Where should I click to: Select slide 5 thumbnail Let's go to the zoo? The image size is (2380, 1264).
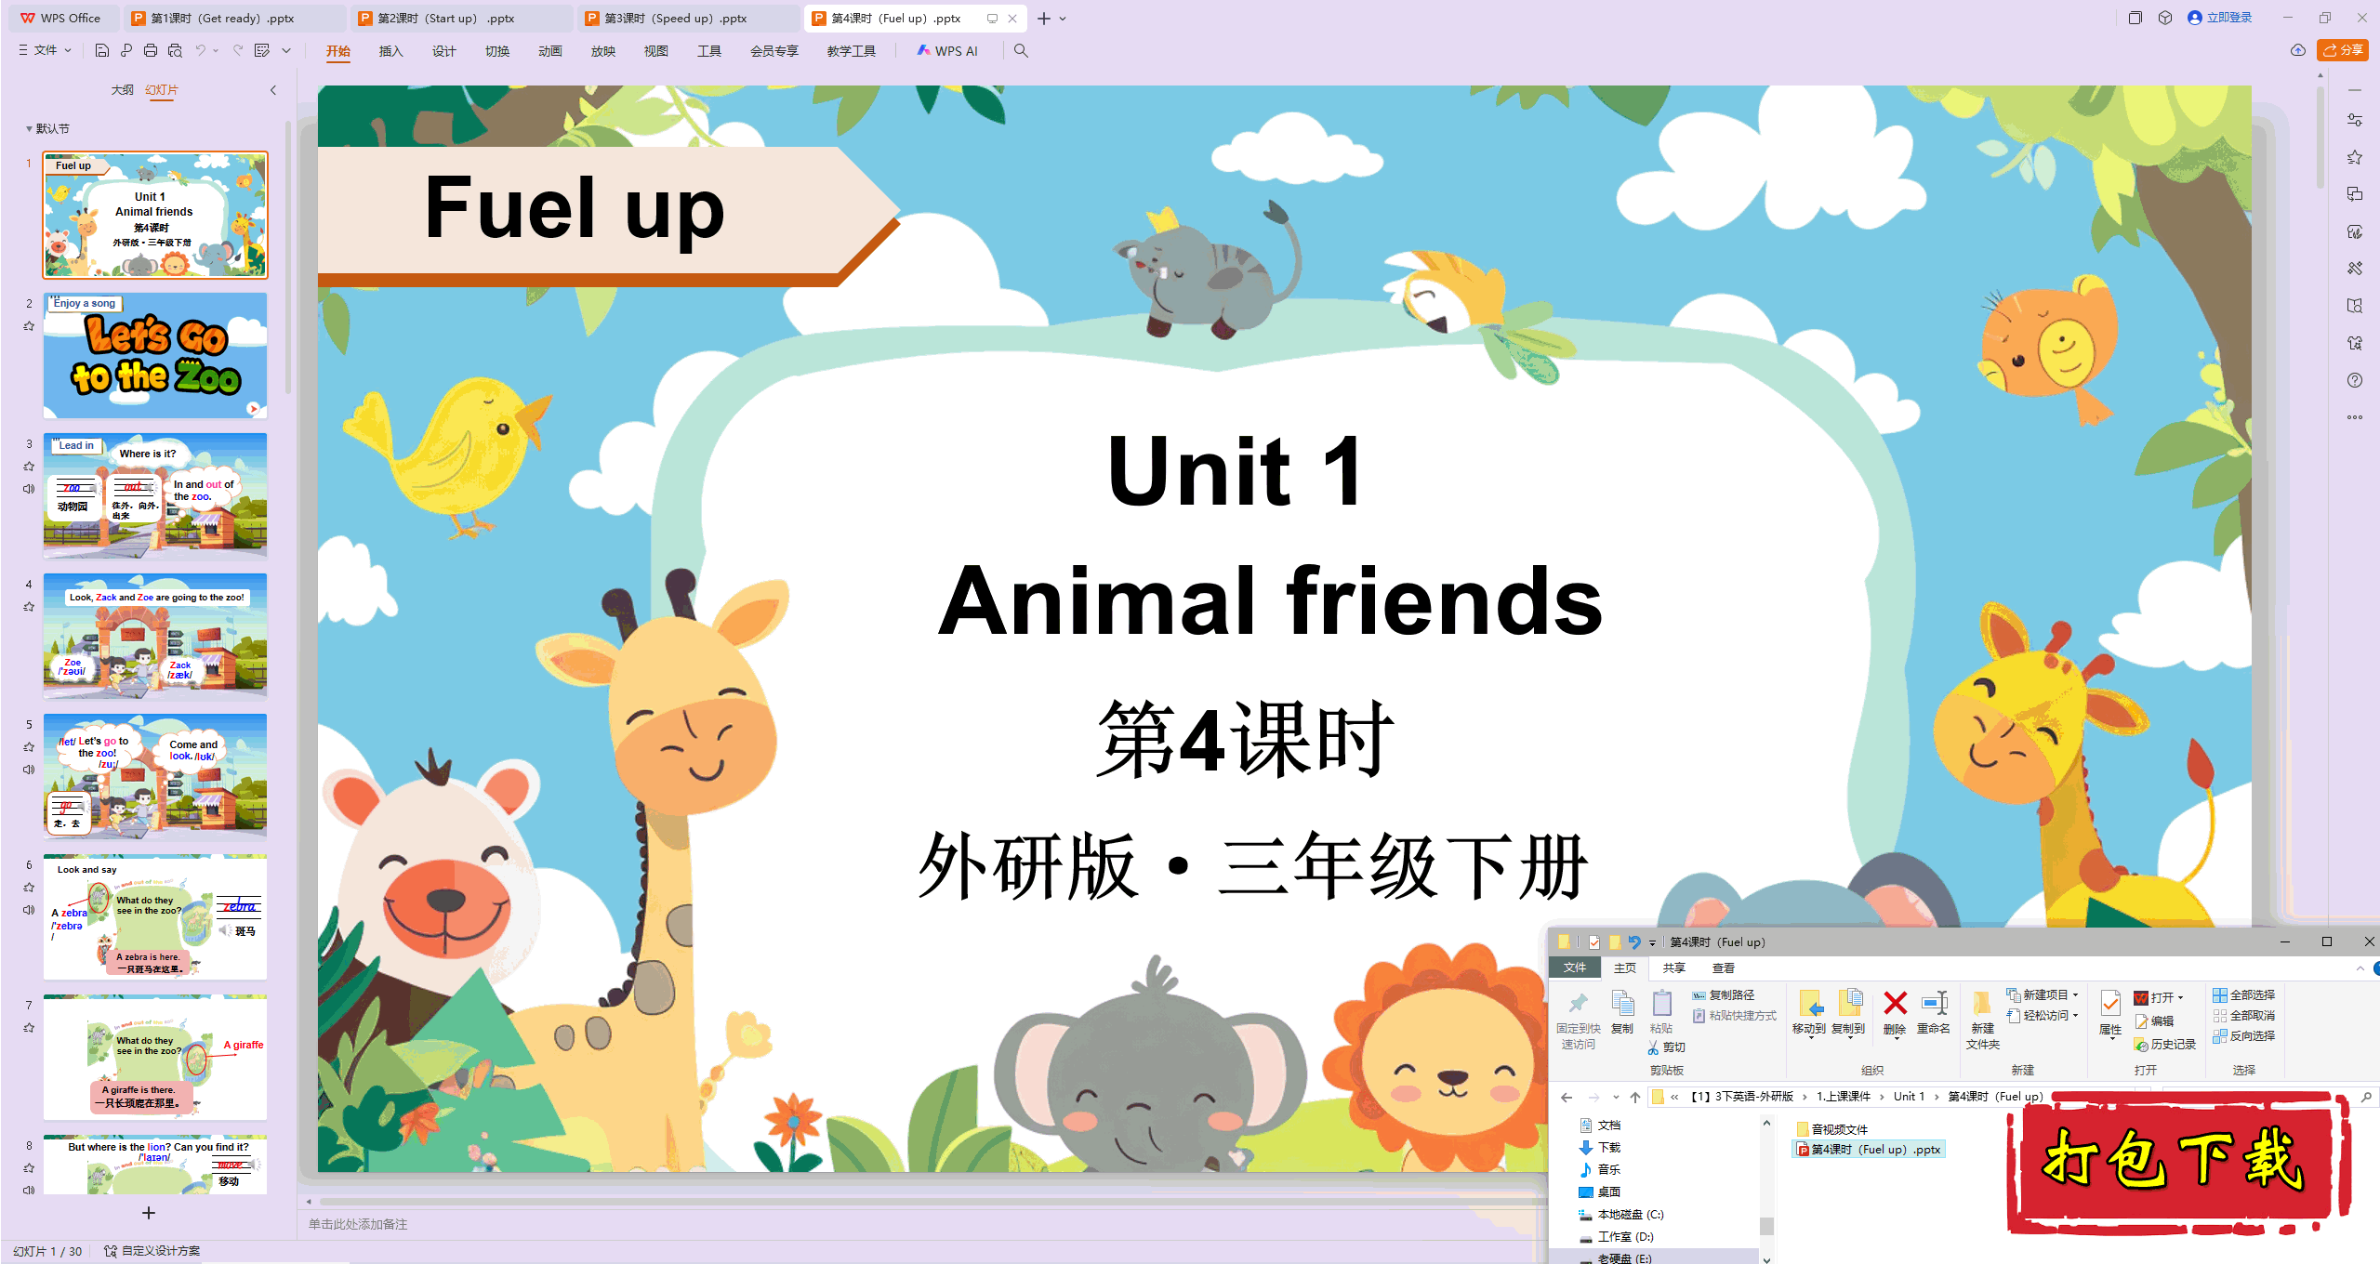[155, 777]
